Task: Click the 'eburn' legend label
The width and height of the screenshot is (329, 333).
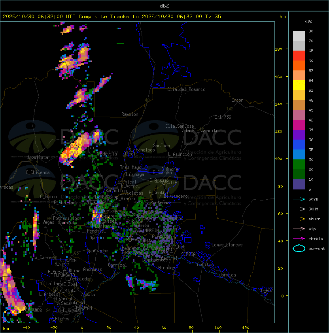Action: point(314,219)
